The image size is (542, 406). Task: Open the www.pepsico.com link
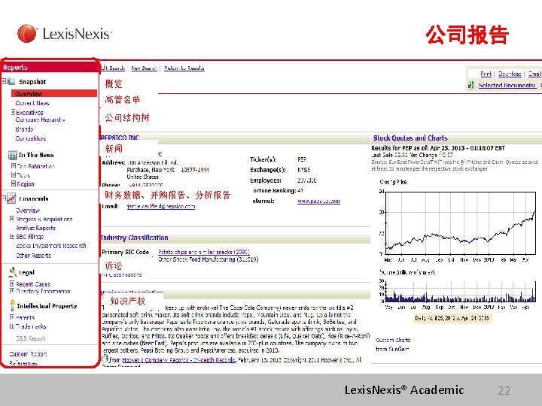click(318, 201)
